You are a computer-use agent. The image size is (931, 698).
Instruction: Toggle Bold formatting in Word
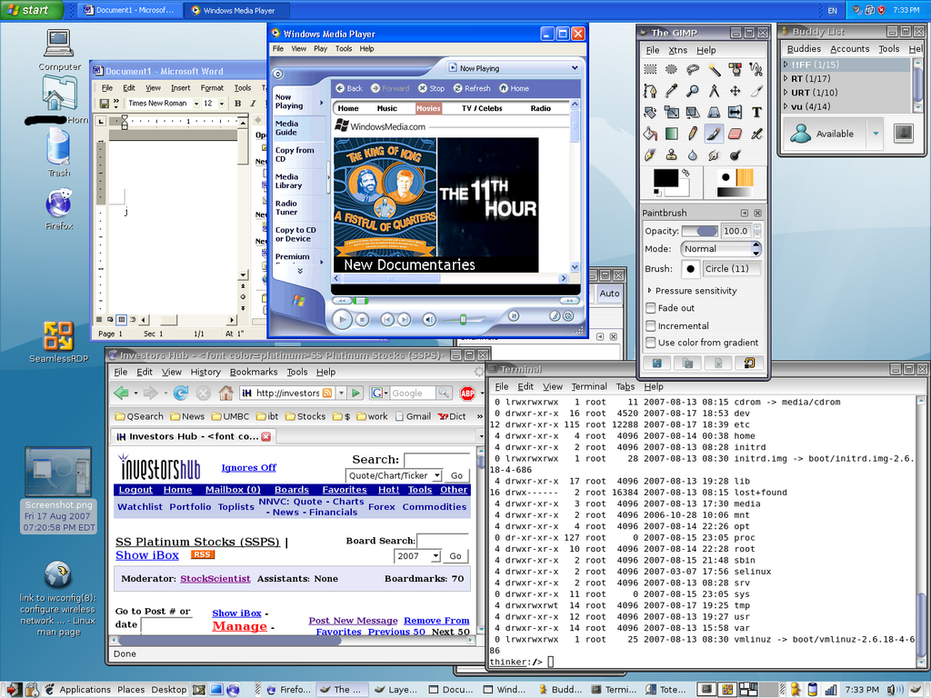(x=237, y=104)
